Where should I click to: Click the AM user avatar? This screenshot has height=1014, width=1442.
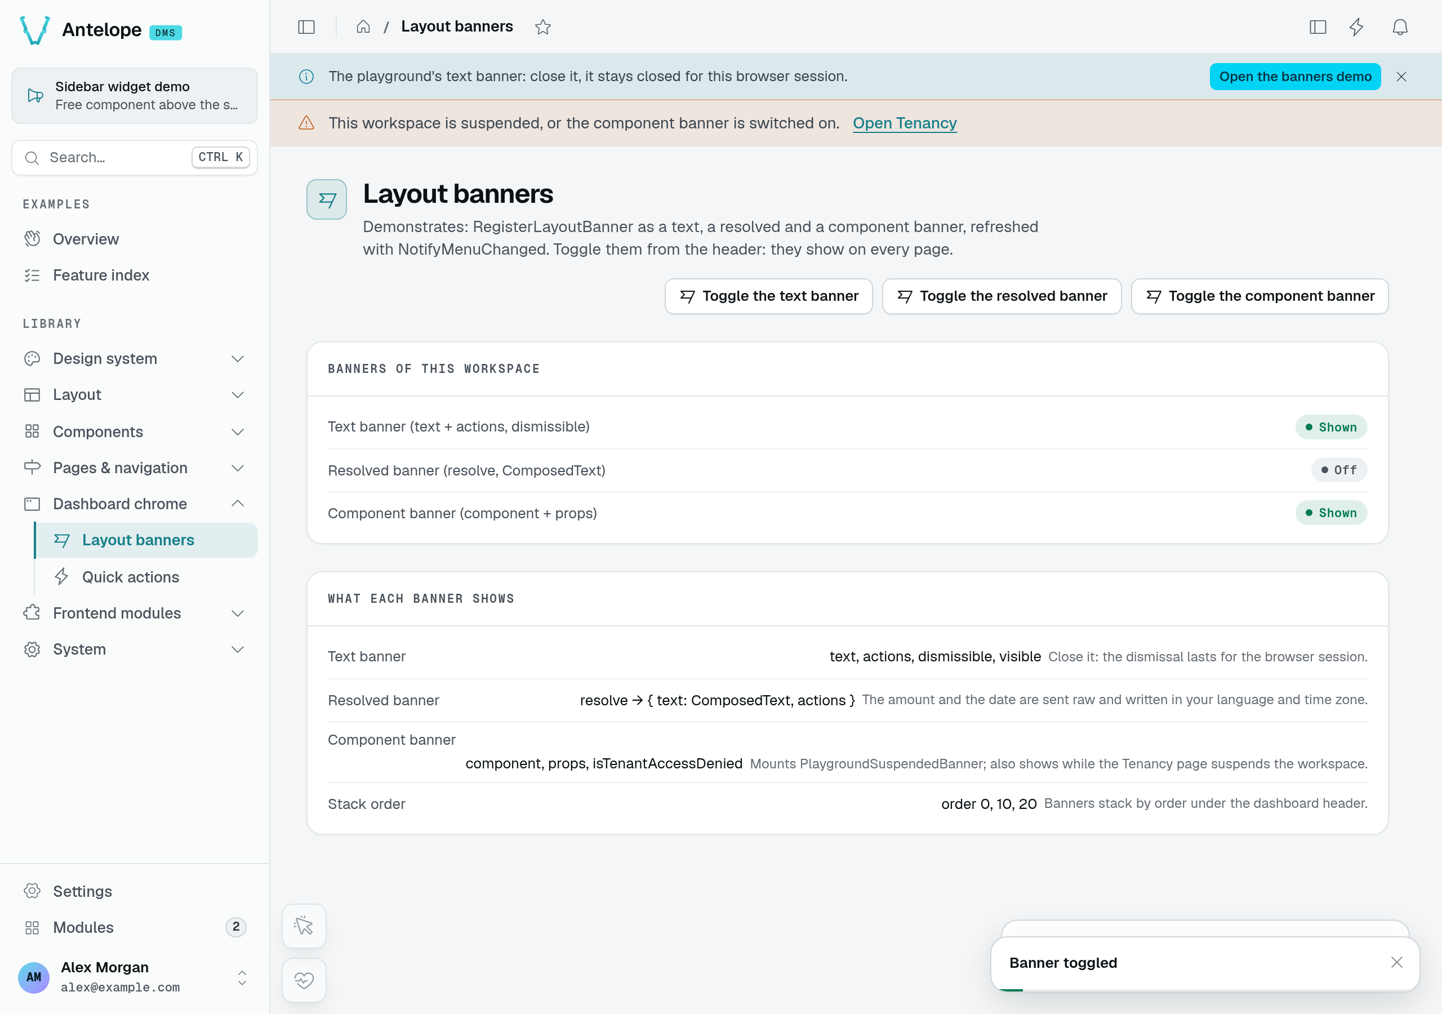pyautogui.click(x=34, y=977)
